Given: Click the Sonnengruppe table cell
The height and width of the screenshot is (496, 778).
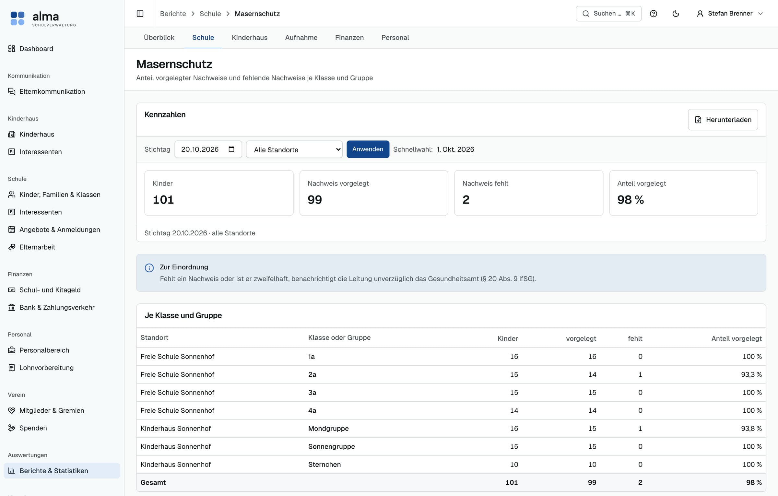Looking at the screenshot, I should tap(331, 447).
